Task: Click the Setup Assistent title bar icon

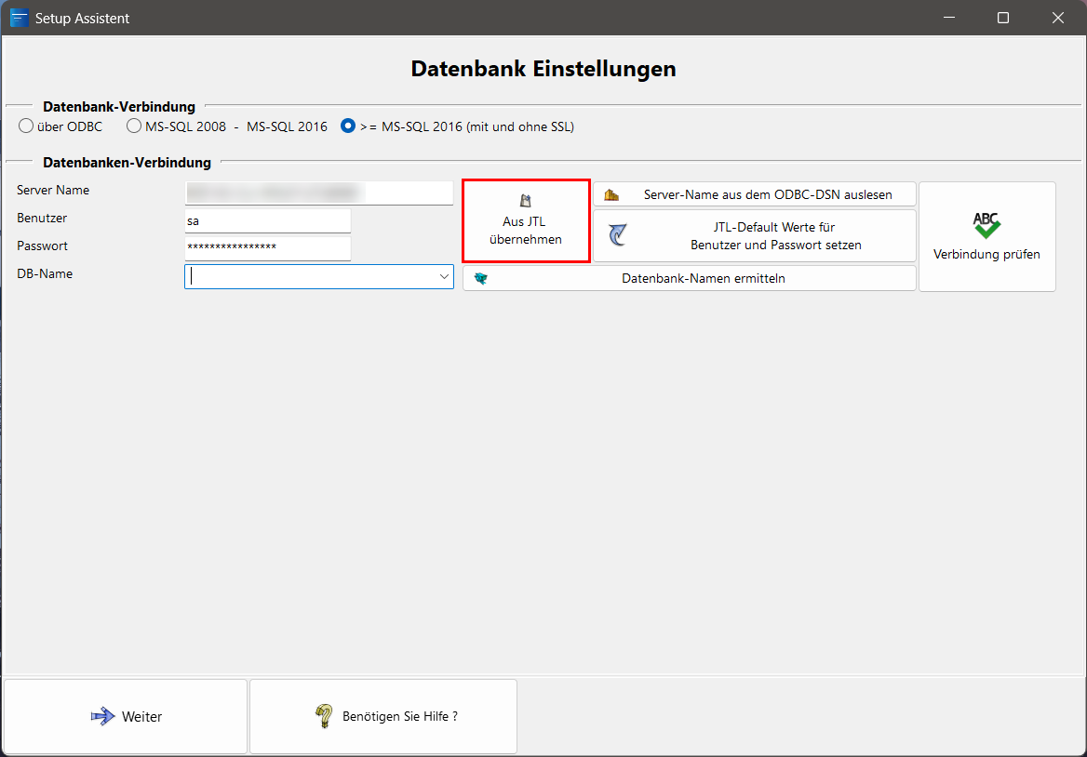Action: 19,18
